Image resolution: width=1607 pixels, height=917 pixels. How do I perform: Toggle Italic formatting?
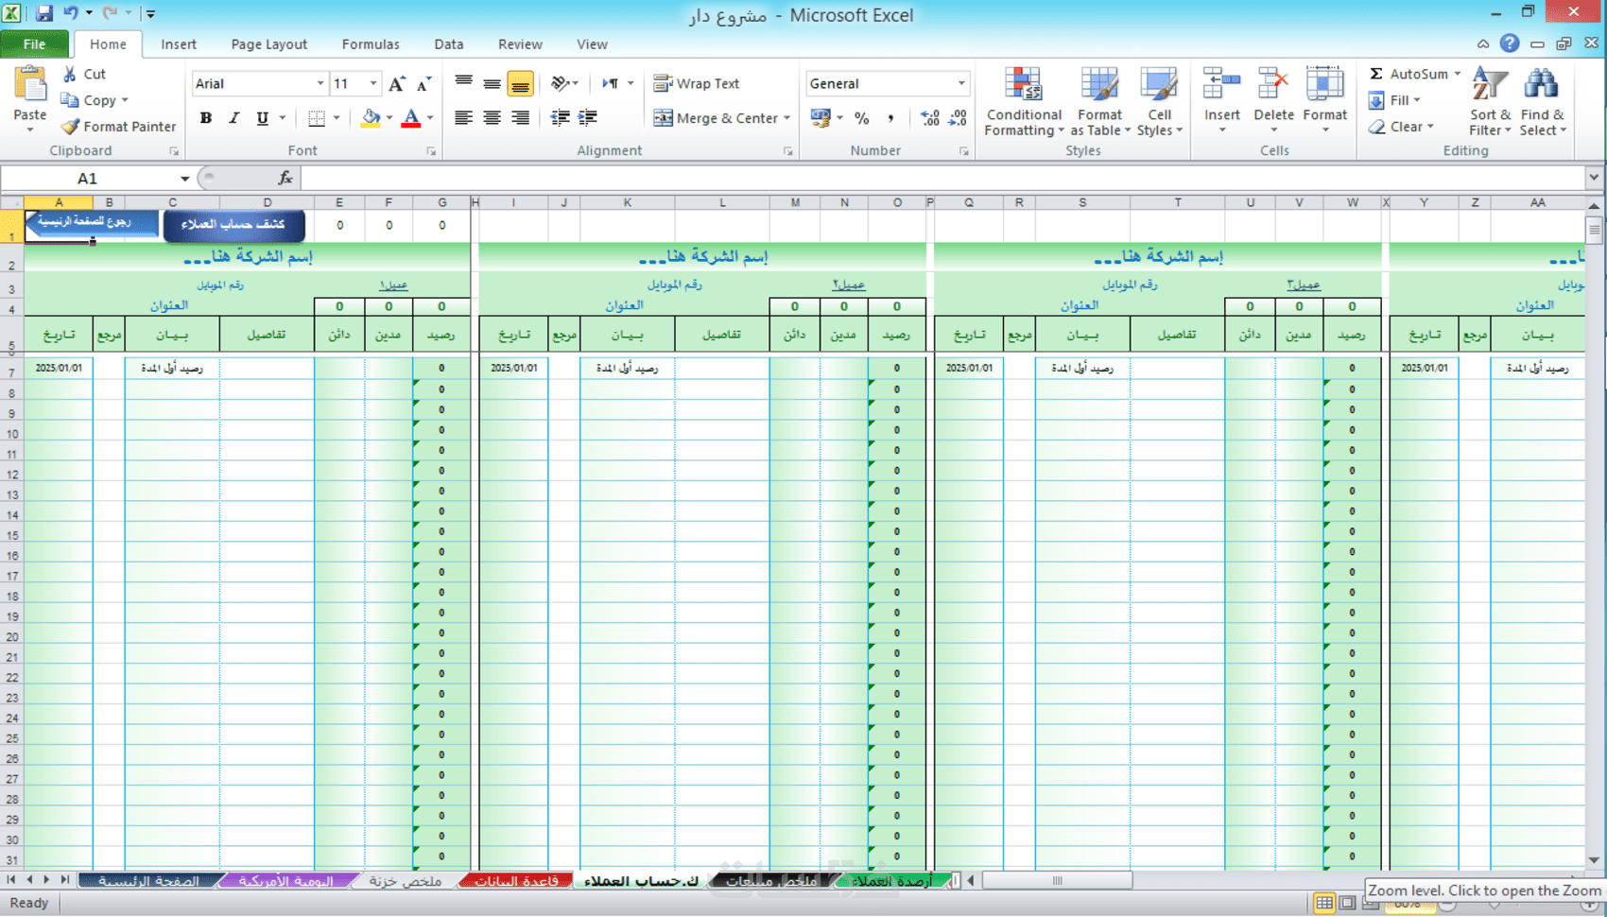[233, 118]
